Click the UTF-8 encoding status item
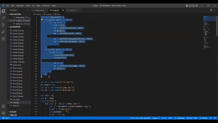 coord(164,118)
